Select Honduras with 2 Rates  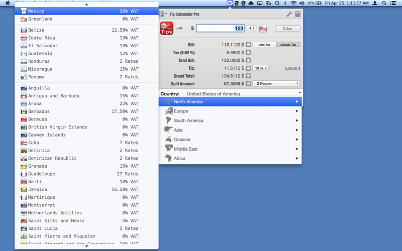(x=86, y=61)
